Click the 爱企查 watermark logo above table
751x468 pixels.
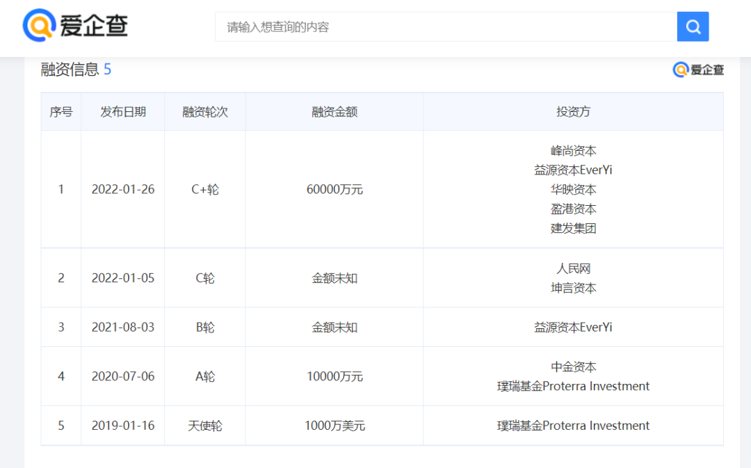[698, 70]
